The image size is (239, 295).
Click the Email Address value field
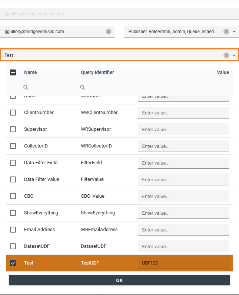(183, 230)
